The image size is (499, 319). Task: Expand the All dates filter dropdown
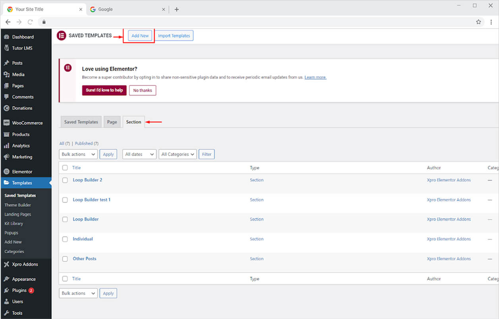tap(139, 154)
